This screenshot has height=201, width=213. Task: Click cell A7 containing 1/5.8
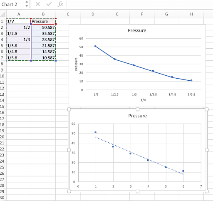[x=19, y=58]
